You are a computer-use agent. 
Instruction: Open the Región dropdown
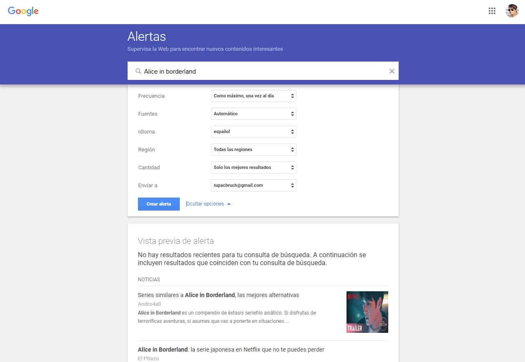pyautogui.click(x=253, y=149)
